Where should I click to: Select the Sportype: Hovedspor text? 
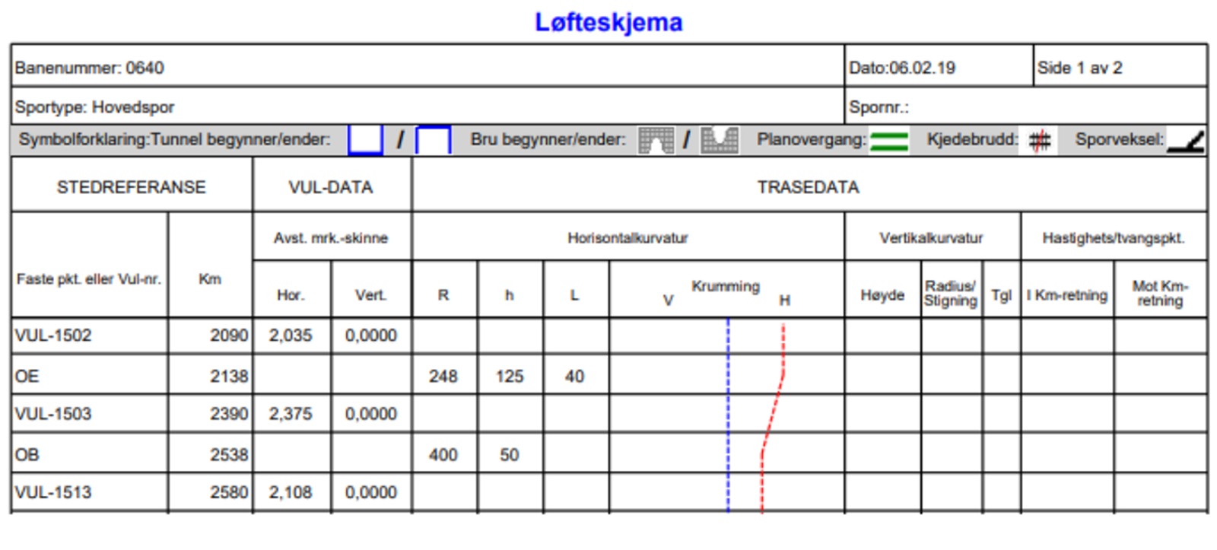pyautogui.click(x=94, y=107)
